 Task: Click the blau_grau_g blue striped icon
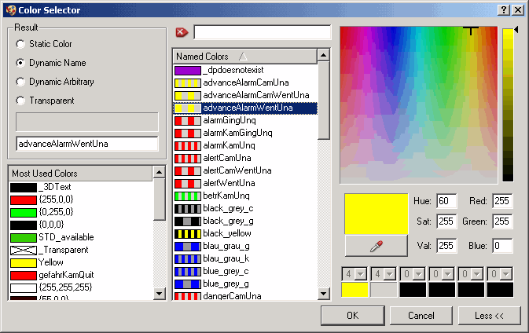tap(187, 246)
